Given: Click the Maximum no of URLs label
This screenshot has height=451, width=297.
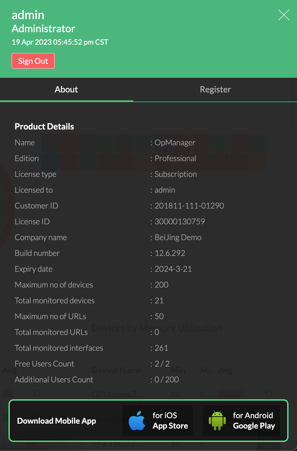Looking at the screenshot, I should click(51, 316).
